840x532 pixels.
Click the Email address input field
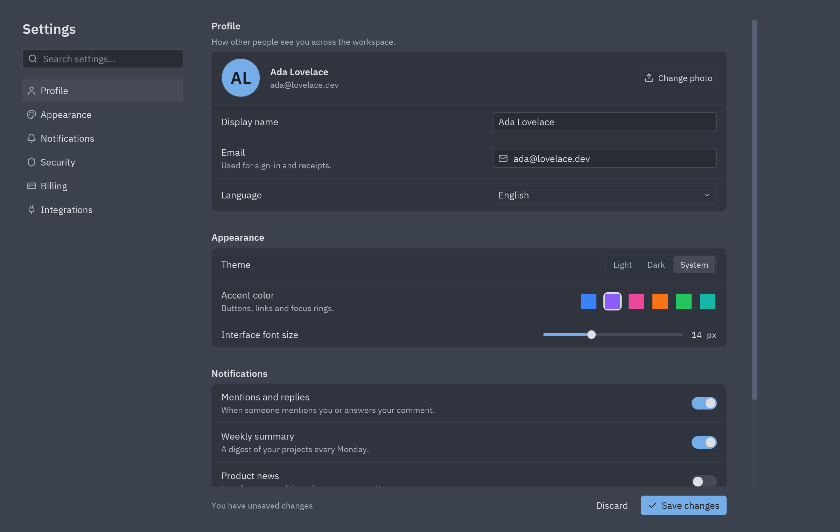[x=604, y=159]
